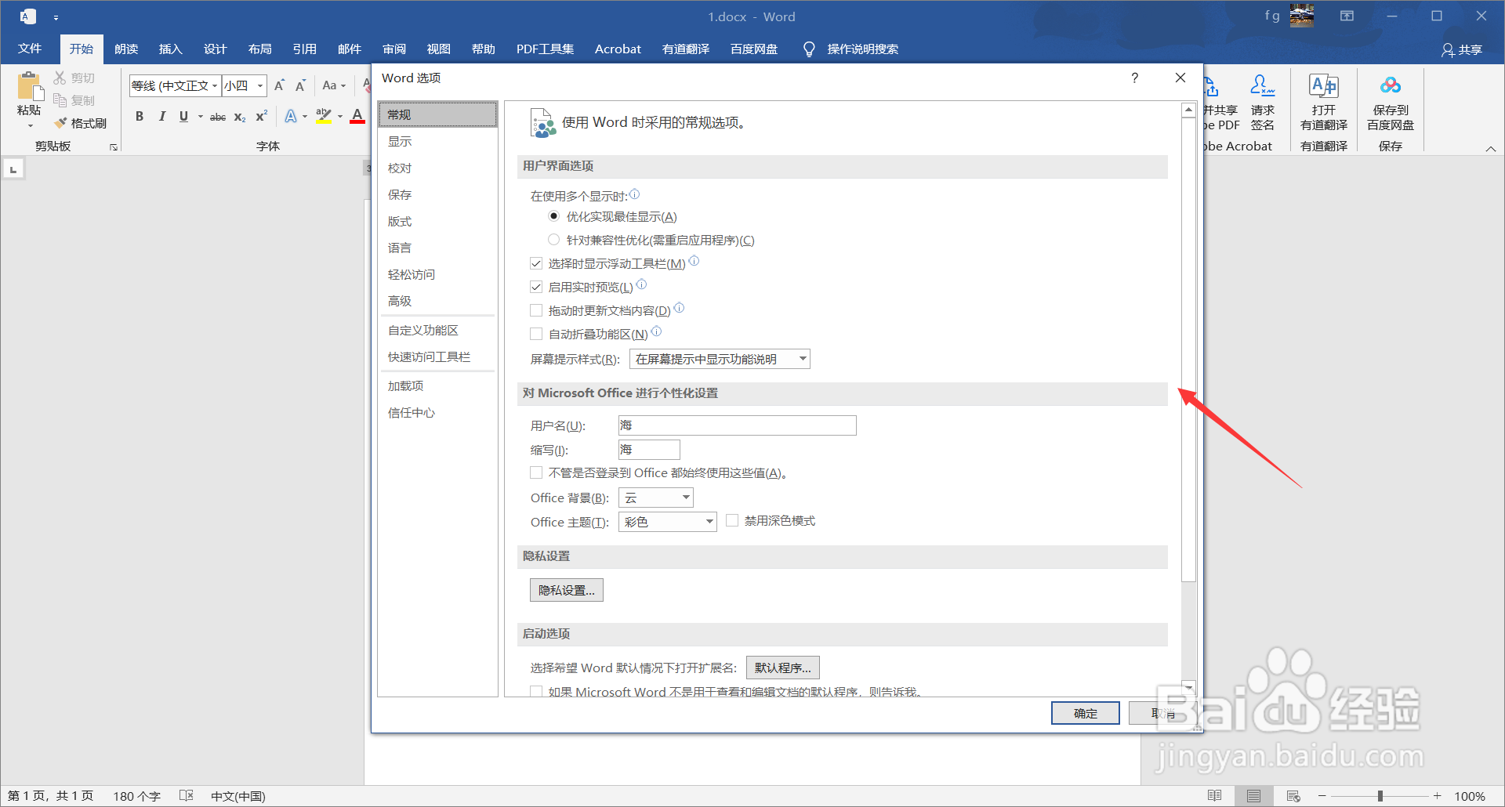Click Default Programs button
Image resolution: width=1505 pixels, height=807 pixels.
pos(782,668)
